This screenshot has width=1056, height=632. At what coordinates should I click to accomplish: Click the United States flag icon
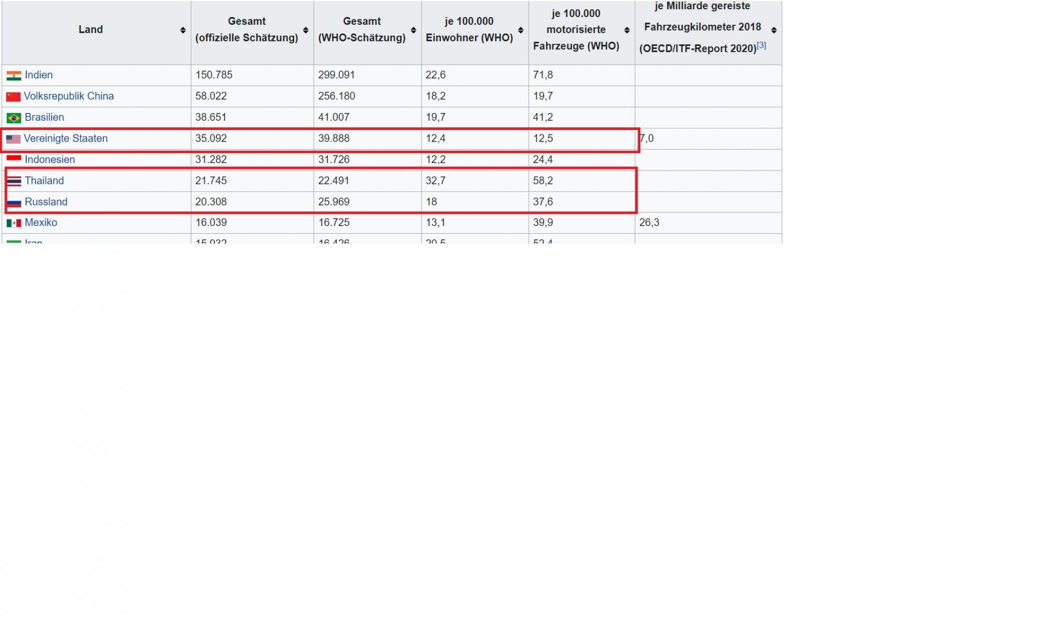click(13, 139)
